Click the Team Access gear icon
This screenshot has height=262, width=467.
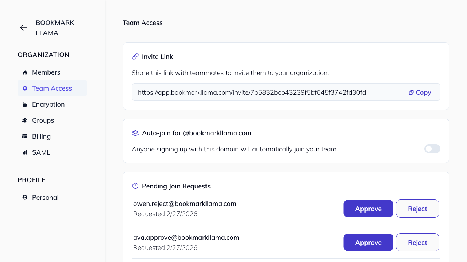click(x=25, y=88)
